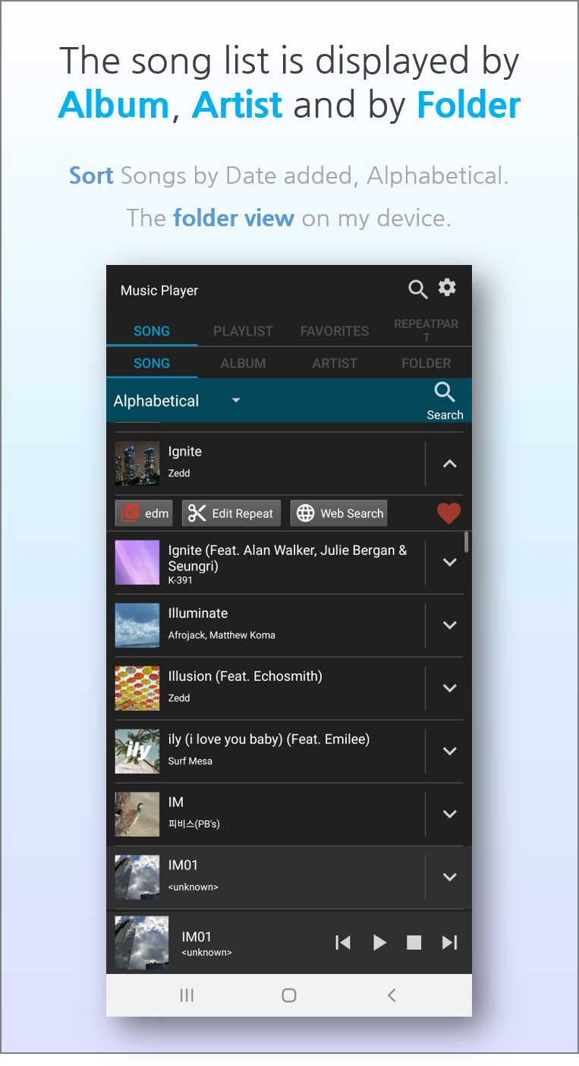Switch to REPEATPART tab

(426, 331)
